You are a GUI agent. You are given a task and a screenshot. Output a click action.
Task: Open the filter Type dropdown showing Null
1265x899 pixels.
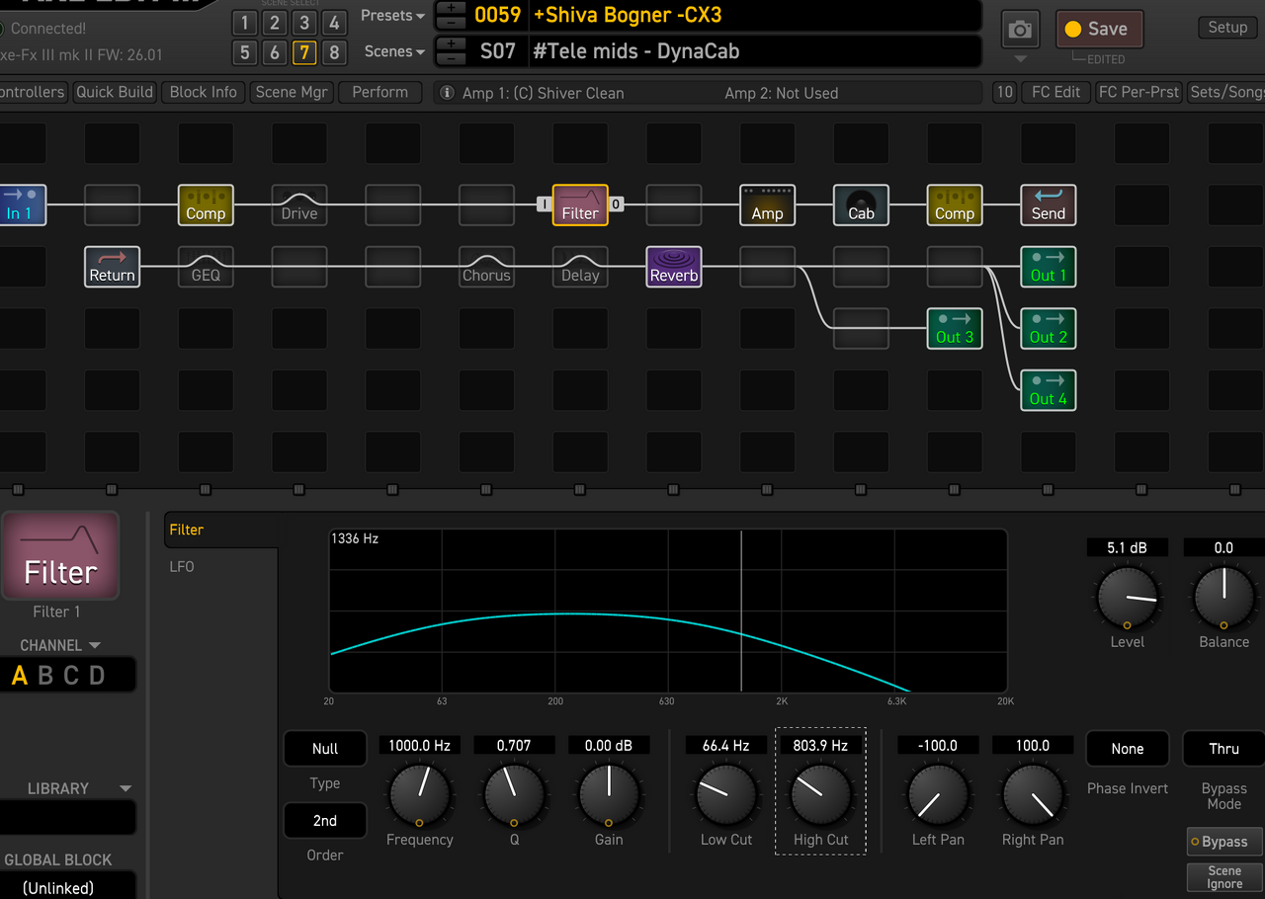coord(325,749)
